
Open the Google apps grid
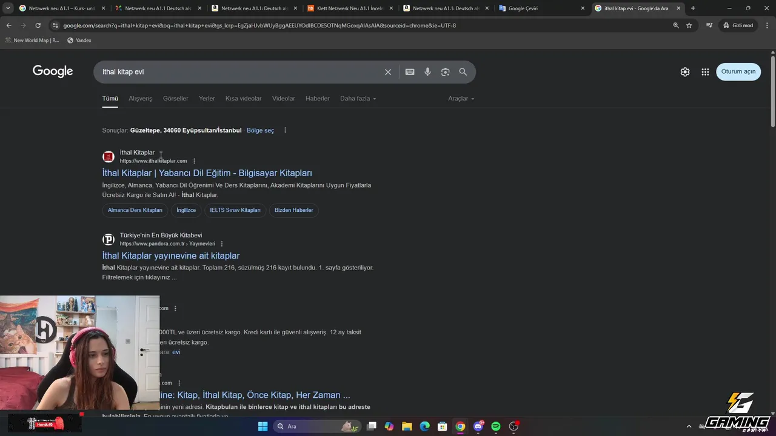[x=705, y=72]
